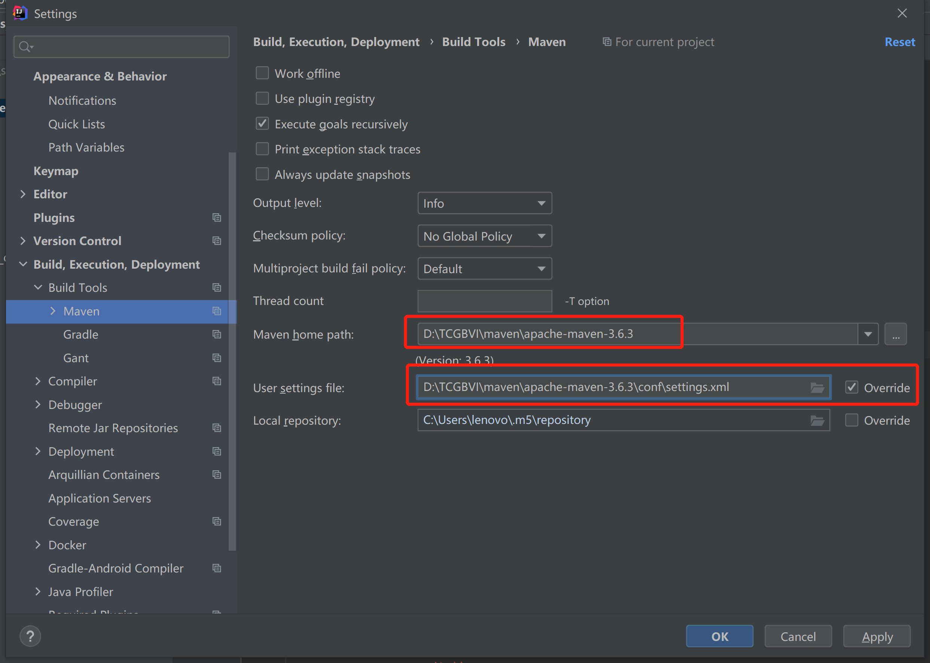This screenshot has height=663, width=930.
Task: Open the Checksum policy dropdown
Action: pos(485,236)
